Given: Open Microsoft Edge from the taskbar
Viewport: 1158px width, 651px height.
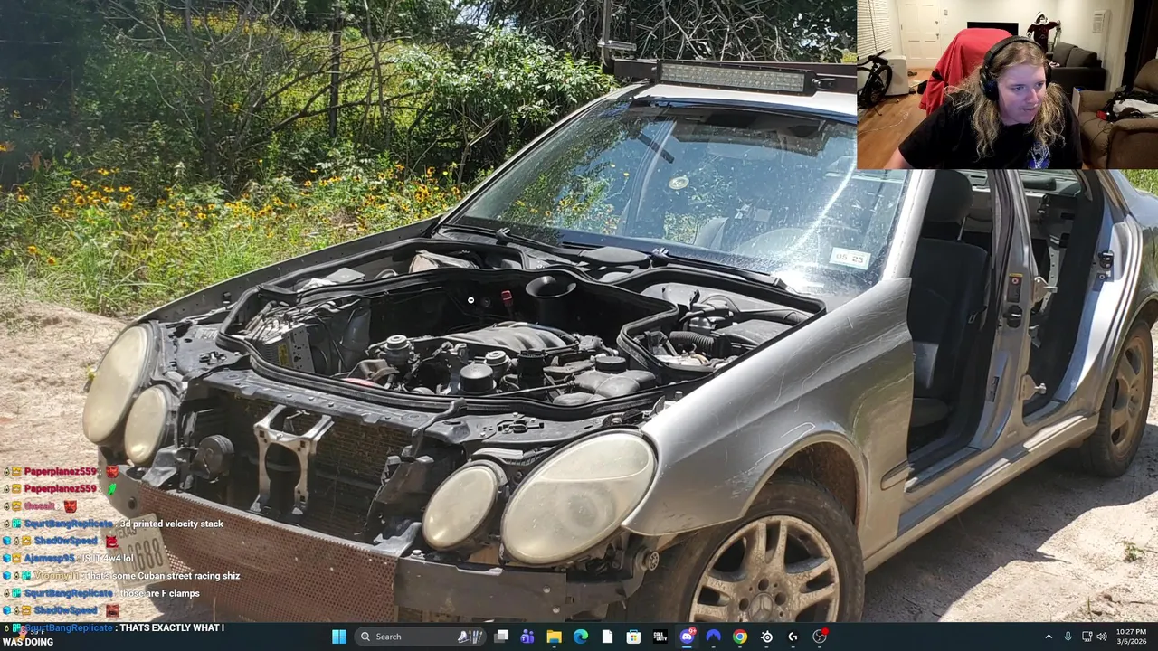Looking at the screenshot, I should tap(580, 637).
